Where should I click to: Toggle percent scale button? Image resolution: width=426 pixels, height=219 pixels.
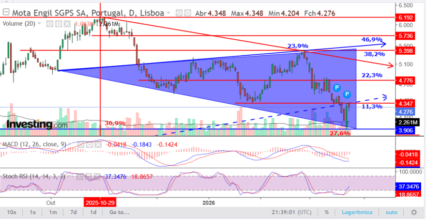pyautogui.click(x=327, y=212)
